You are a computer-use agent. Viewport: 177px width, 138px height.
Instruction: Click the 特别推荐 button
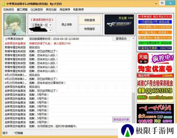click(89, 29)
